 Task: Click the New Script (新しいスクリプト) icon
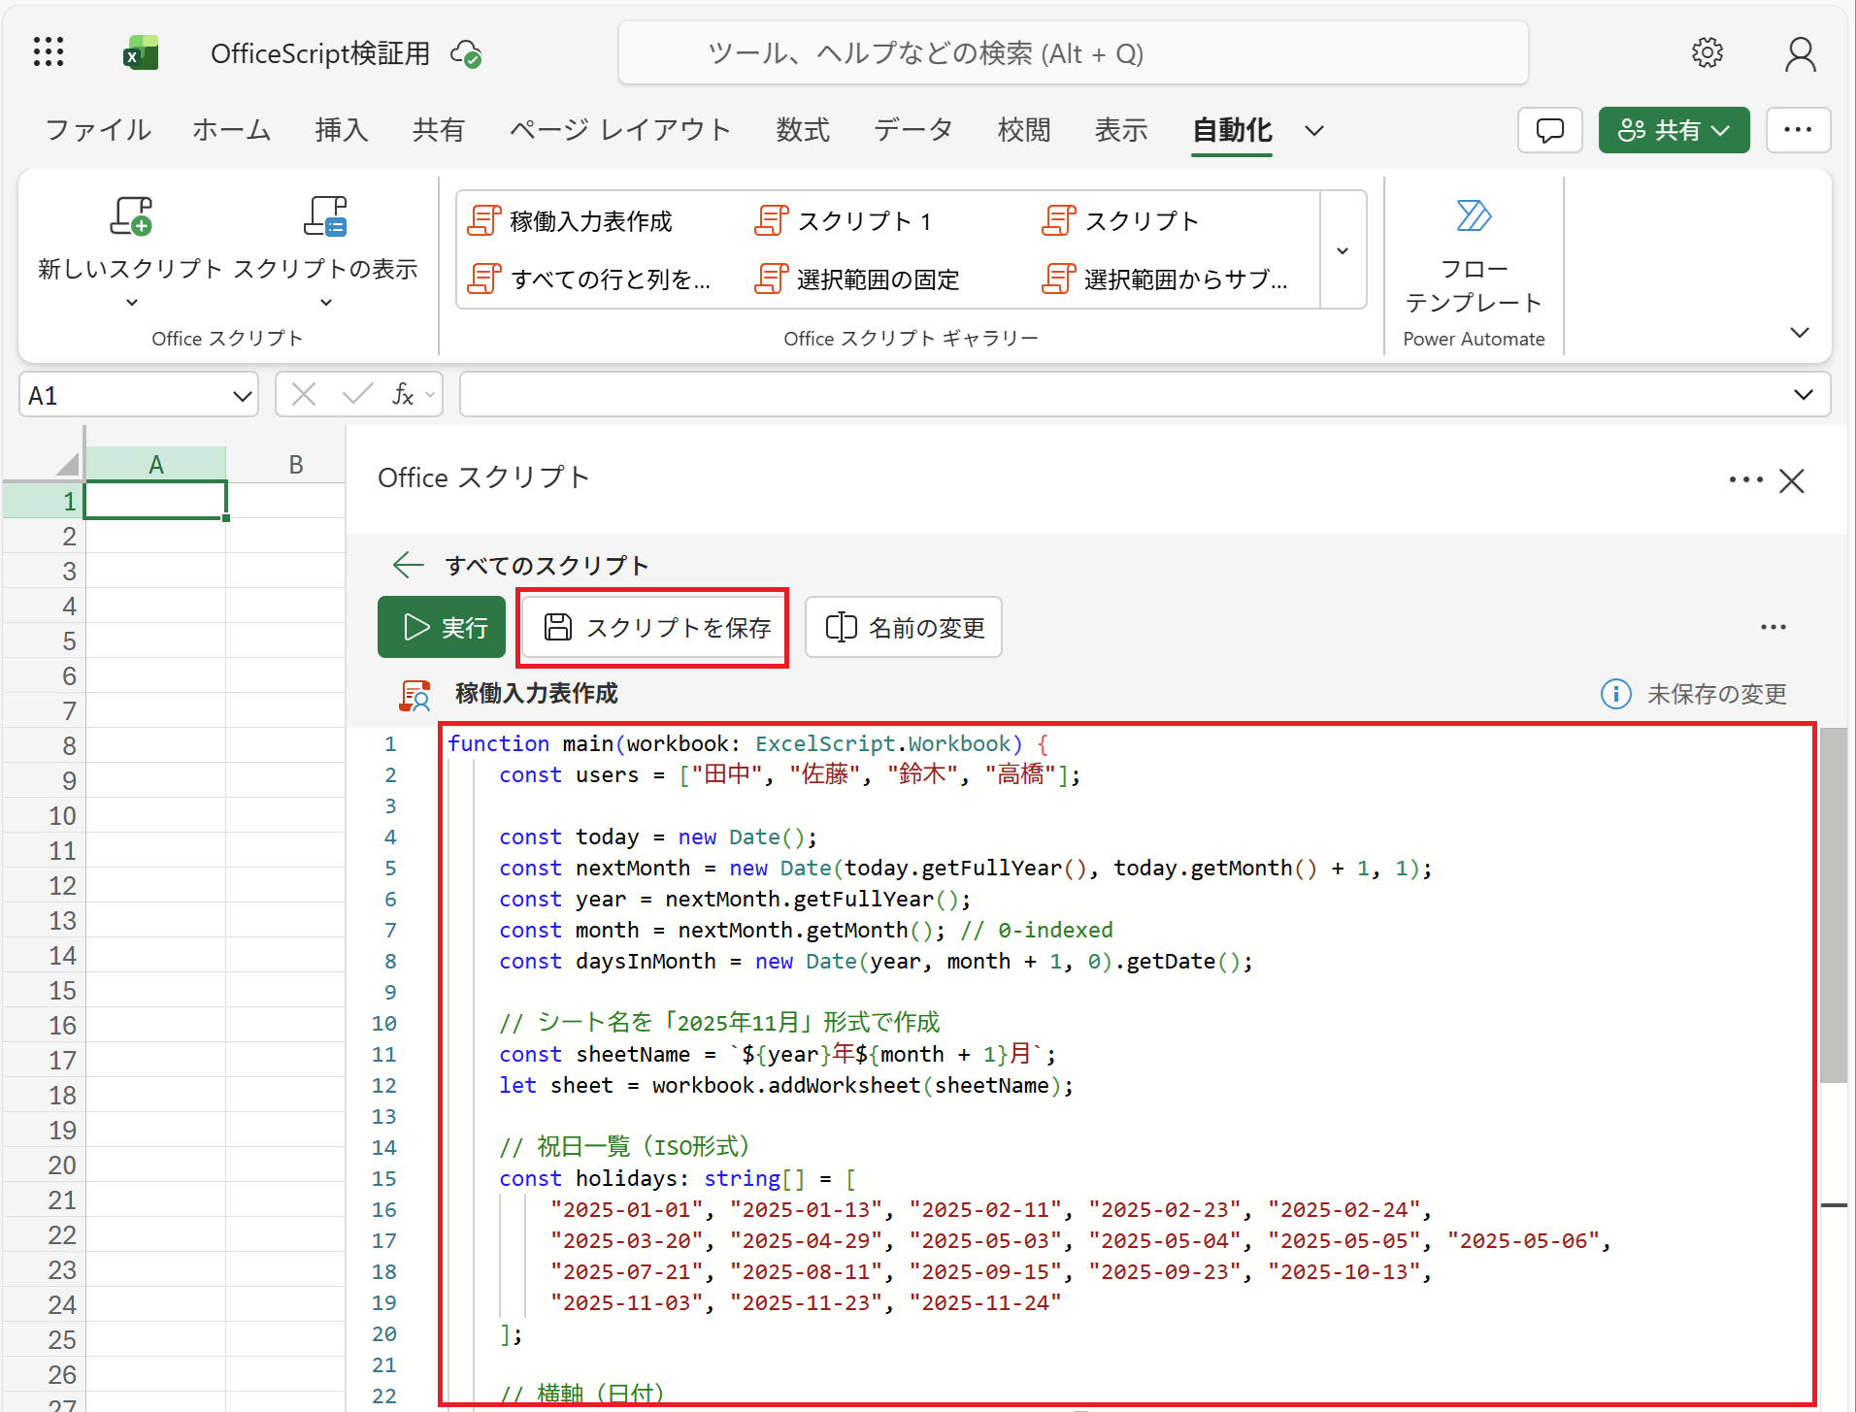(131, 215)
